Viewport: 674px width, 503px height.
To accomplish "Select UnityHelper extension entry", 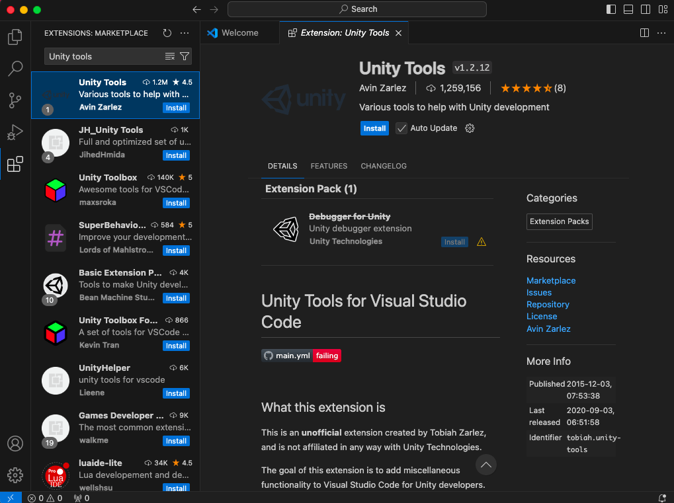I will tap(116, 380).
